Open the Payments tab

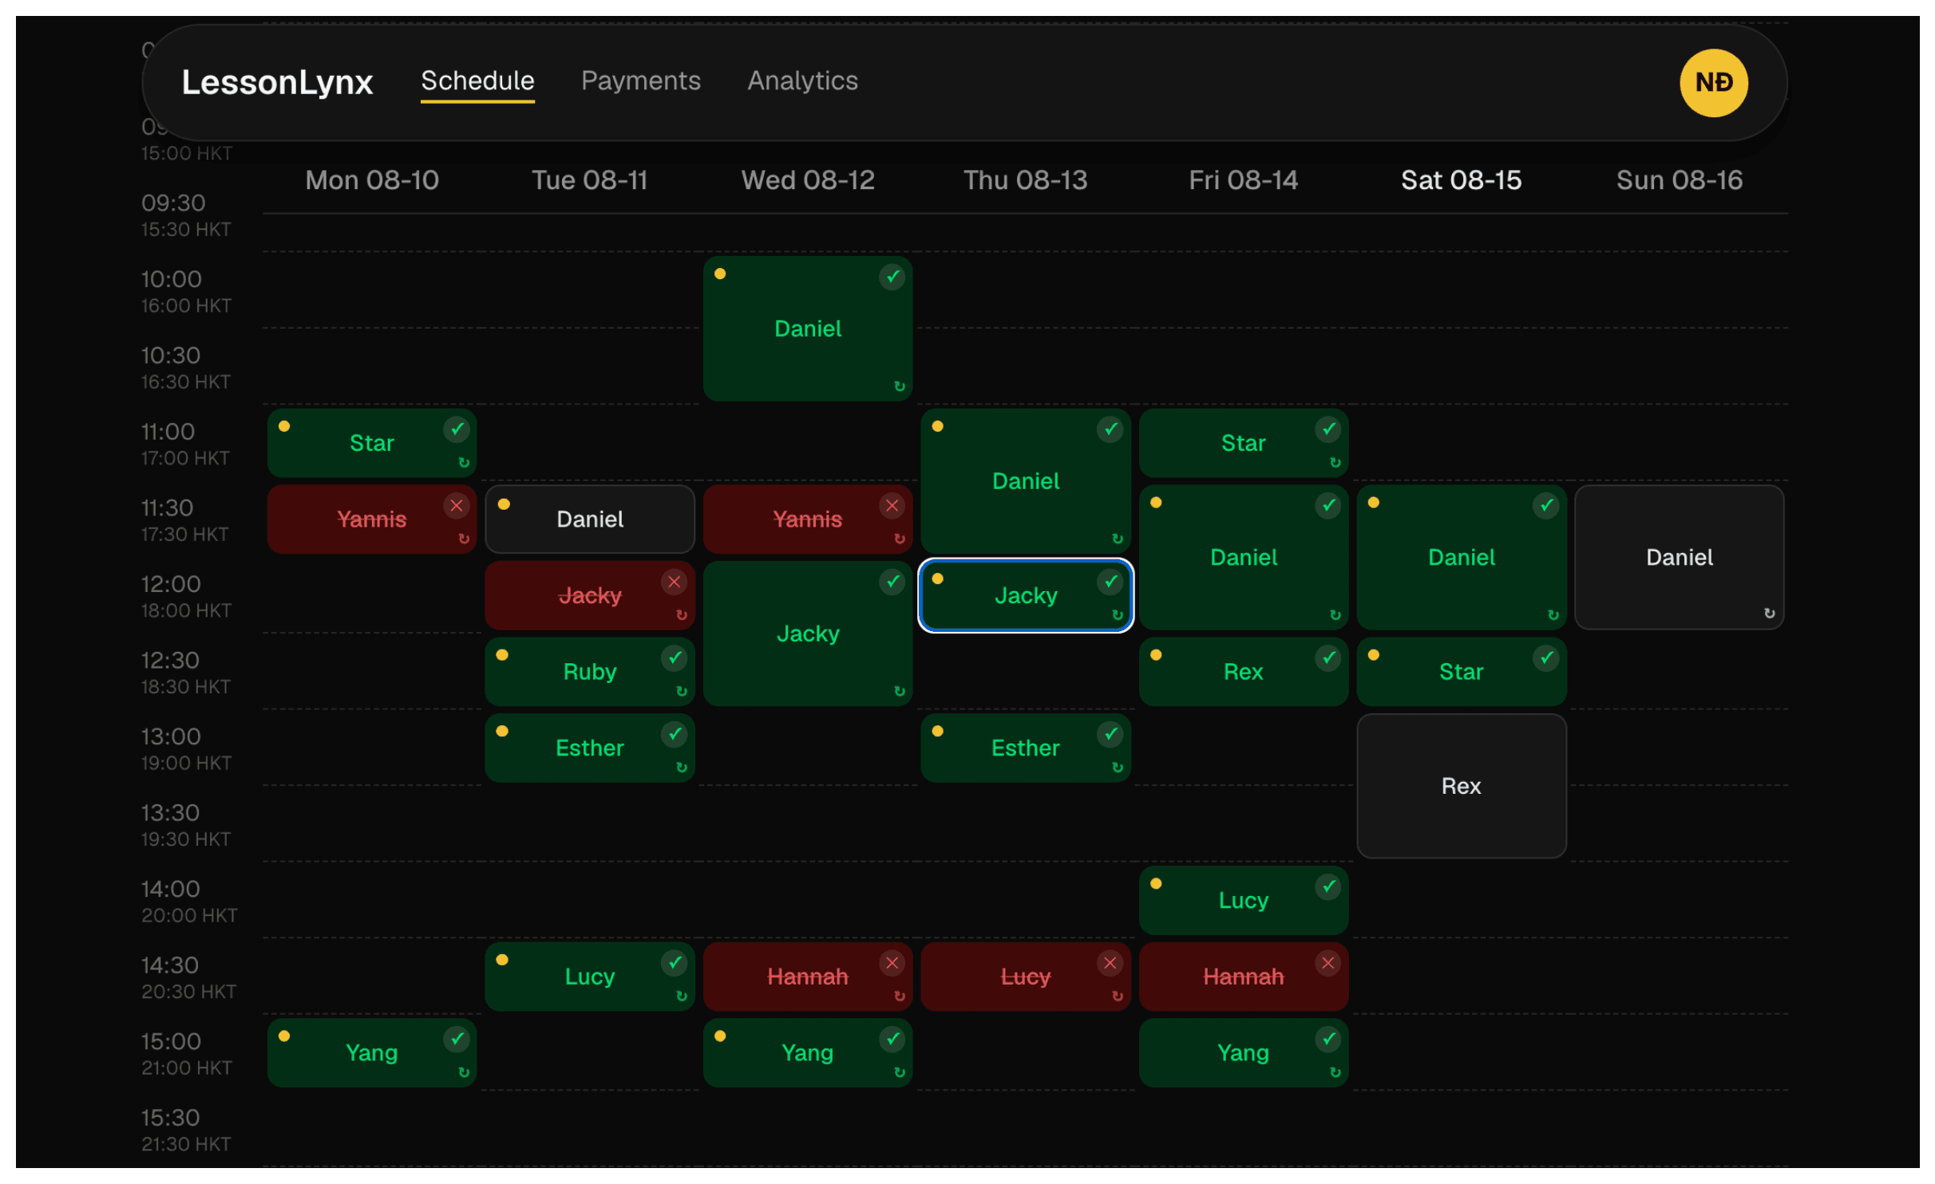pyautogui.click(x=640, y=81)
